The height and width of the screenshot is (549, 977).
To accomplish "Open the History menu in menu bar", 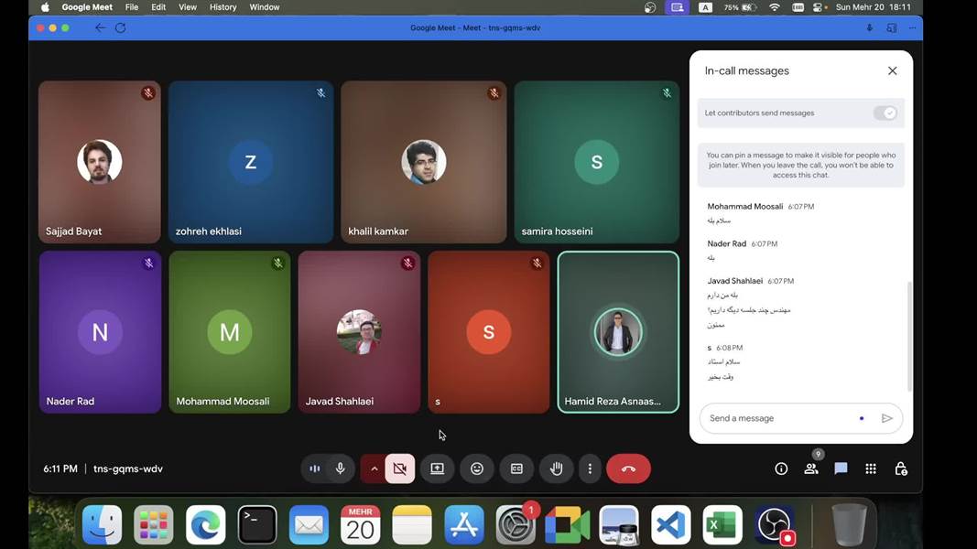I will pyautogui.click(x=223, y=7).
